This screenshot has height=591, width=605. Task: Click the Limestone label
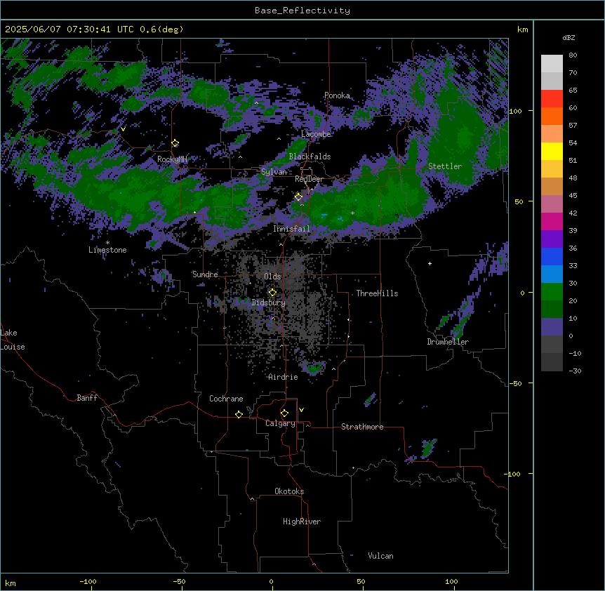pos(107,250)
